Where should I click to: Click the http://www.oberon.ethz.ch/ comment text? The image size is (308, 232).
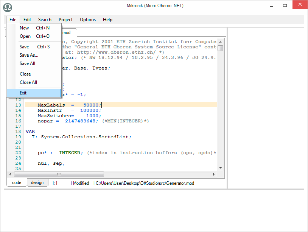116,52
